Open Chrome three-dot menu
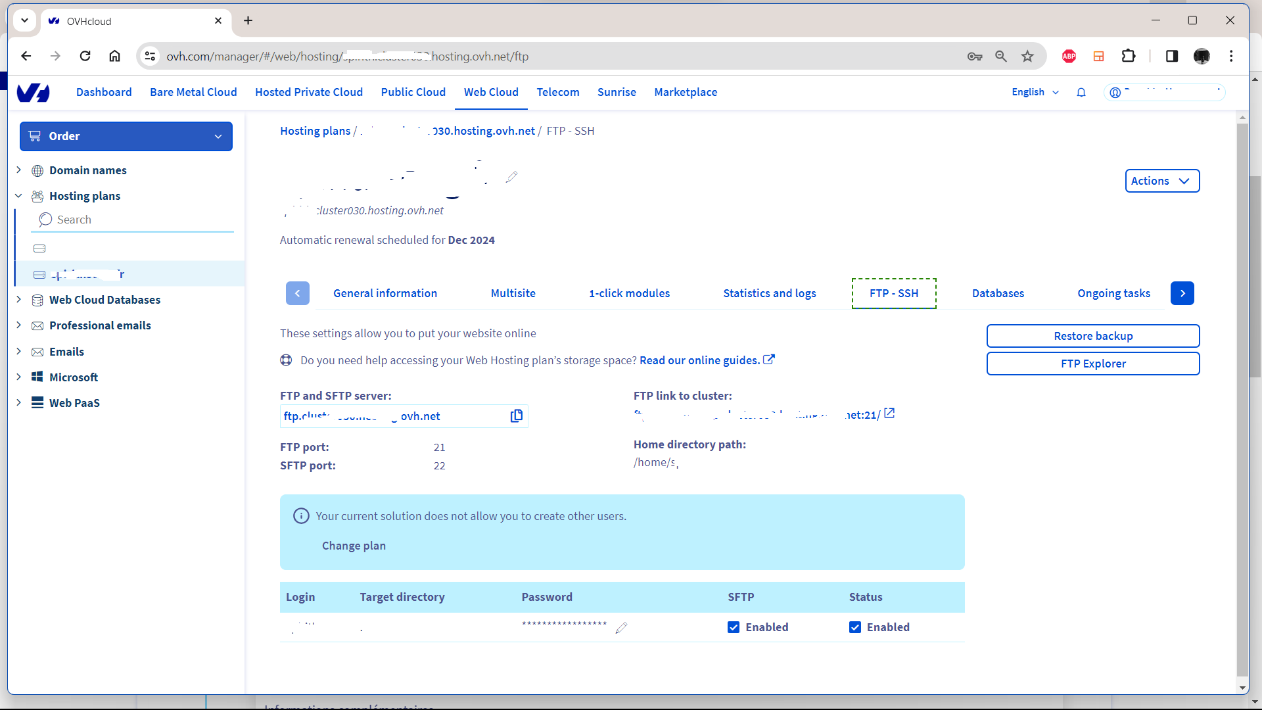This screenshot has height=710, width=1262. [x=1231, y=57]
